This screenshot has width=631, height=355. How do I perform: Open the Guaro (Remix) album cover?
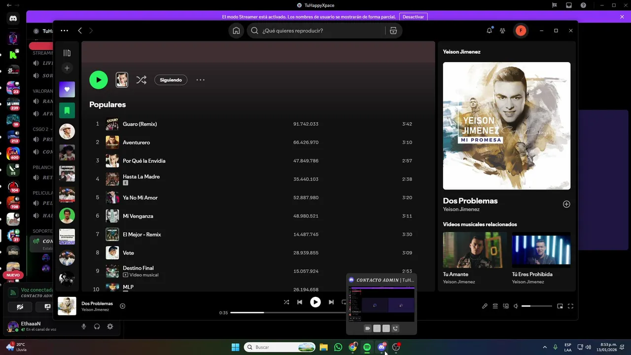112,124
